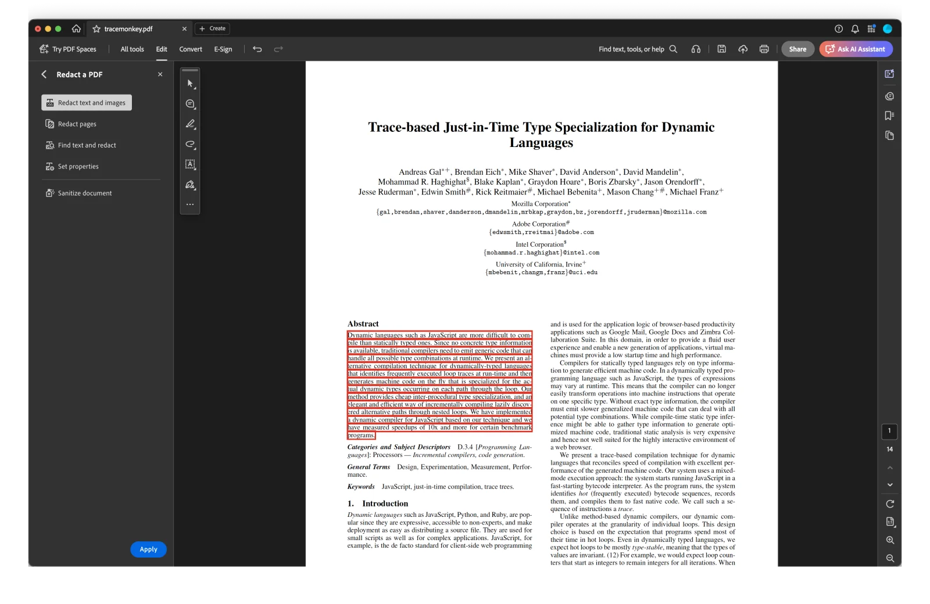Screen dimensions: 930x604
Task: Undo the last action
Action: [257, 49]
